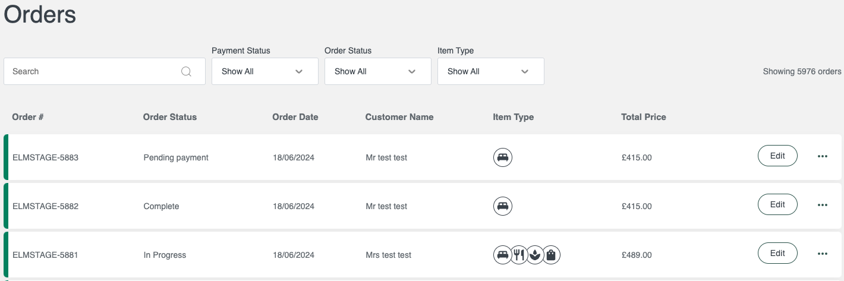Edit order ELMSTAGE-5881

(x=777, y=254)
